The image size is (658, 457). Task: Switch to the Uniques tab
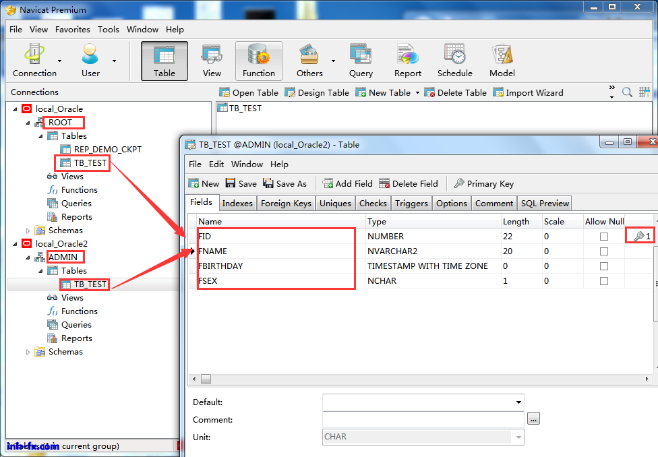[335, 203]
